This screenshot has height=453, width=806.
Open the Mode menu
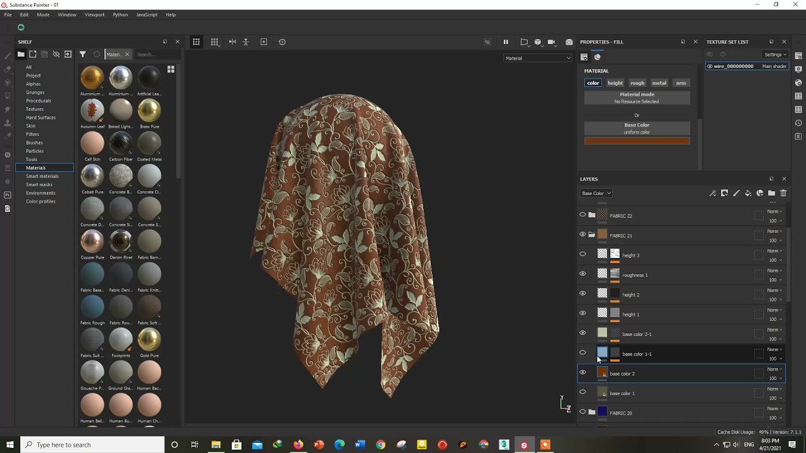pyautogui.click(x=43, y=14)
